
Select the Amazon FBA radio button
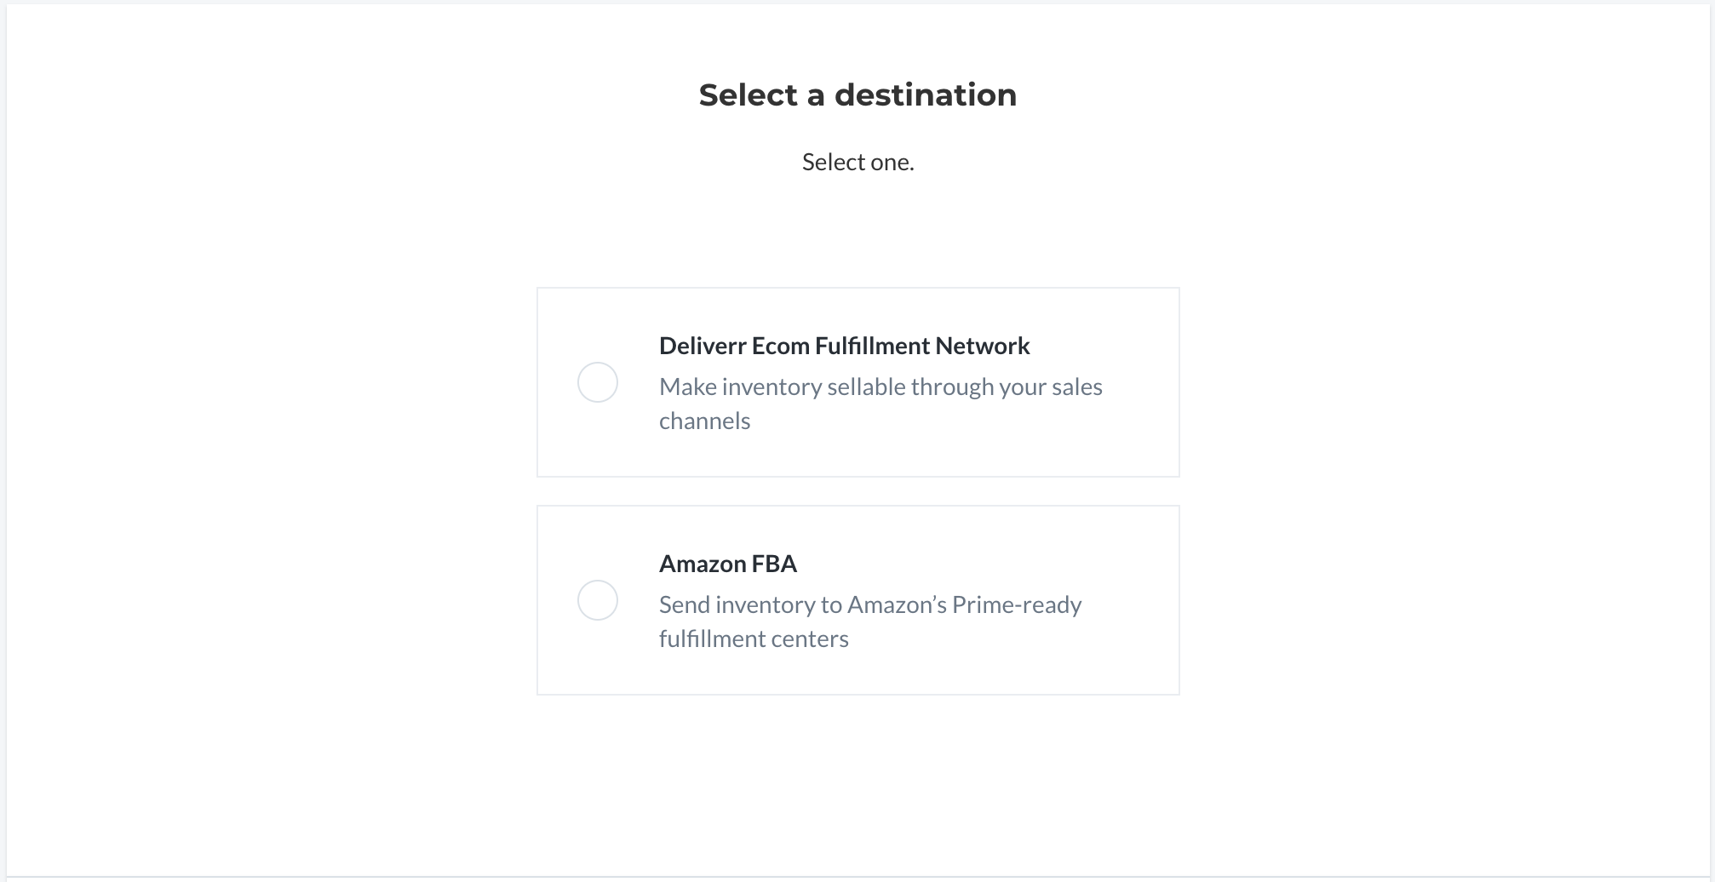pyautogui.click(x=598, y=600)
